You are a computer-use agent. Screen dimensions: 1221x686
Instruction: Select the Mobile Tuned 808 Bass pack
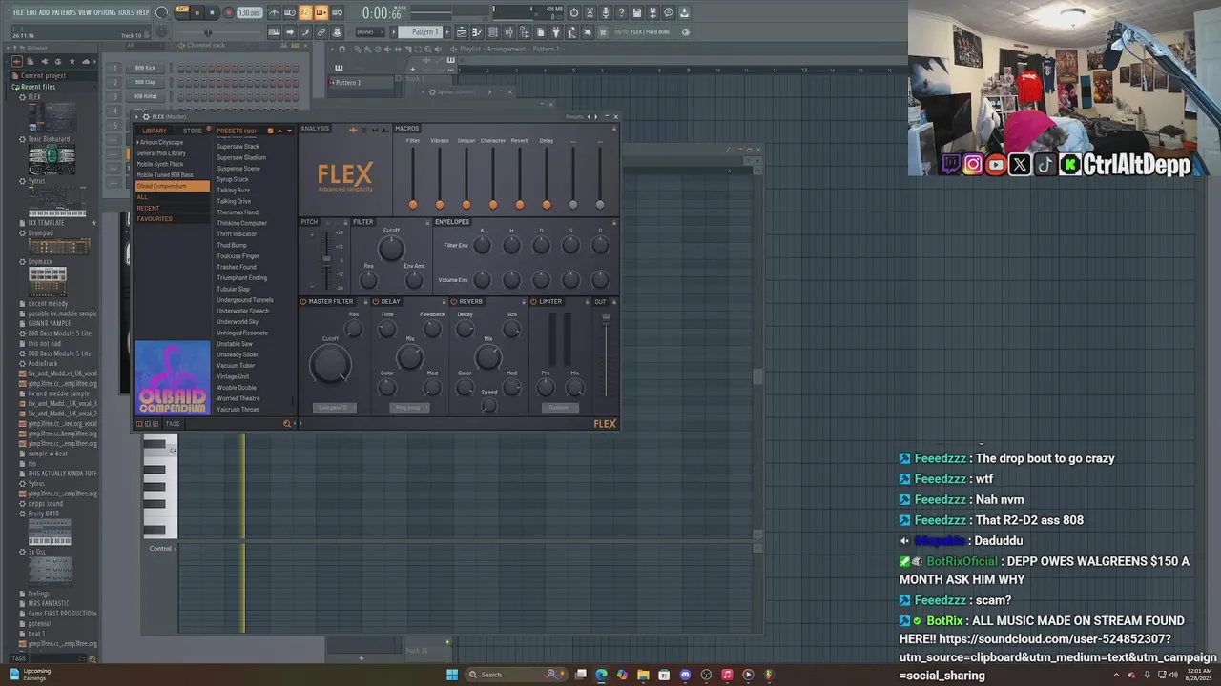pyautogui.click(x=165, y=175)
